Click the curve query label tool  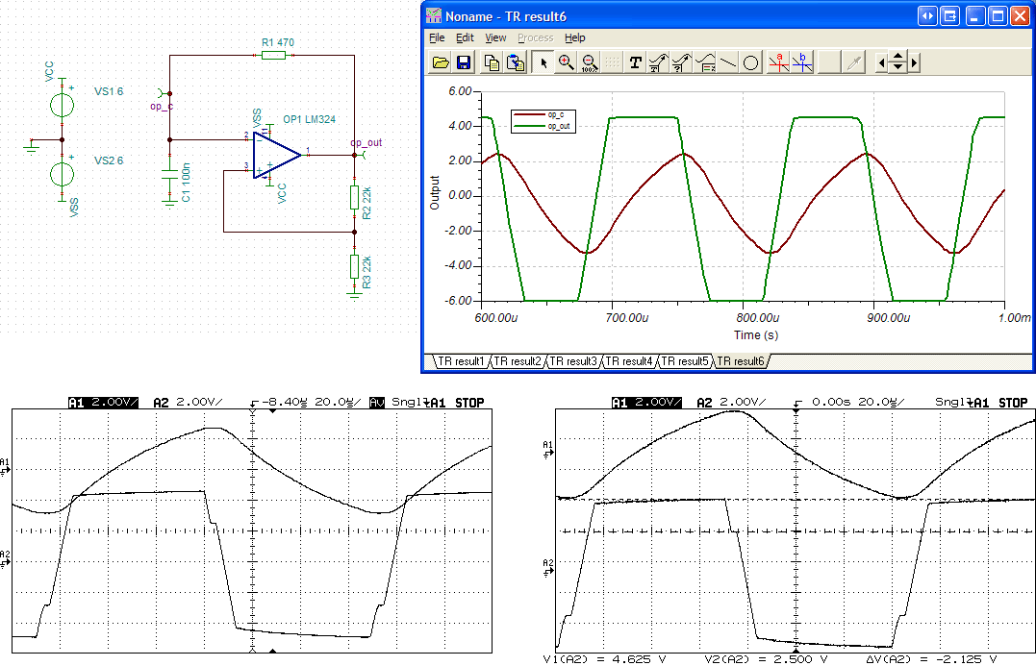(681, 62)
